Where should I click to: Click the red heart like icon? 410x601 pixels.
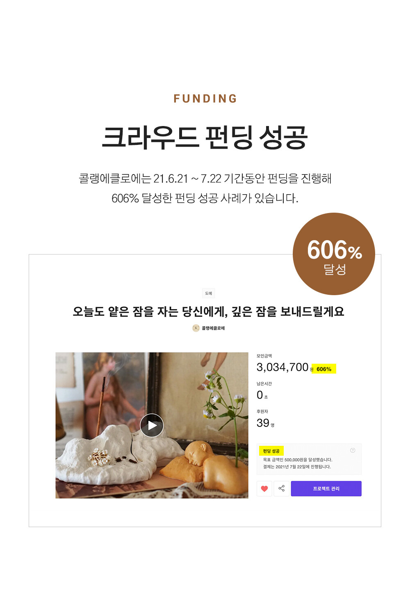(x=264, y=489)
